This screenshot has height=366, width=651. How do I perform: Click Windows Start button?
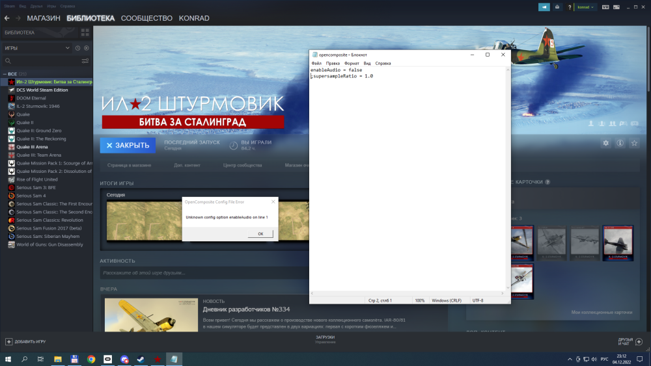[x=8, y=359]
